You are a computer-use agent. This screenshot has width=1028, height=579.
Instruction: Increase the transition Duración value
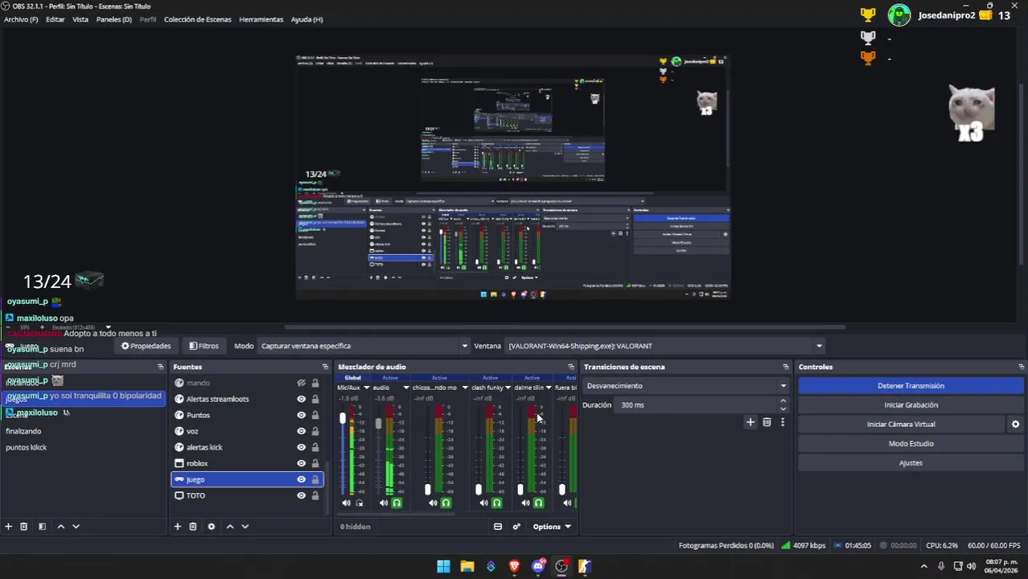click(783, 401)
